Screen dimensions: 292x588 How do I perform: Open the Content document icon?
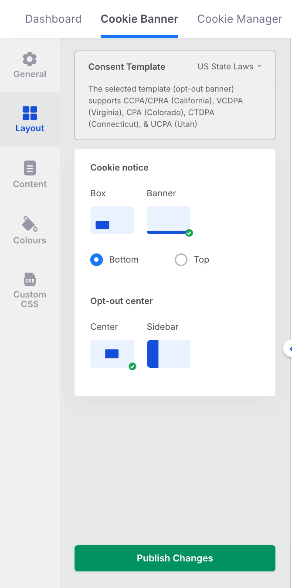pos(30,168)
